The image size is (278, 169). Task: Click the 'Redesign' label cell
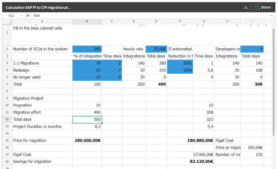point(42,70)
